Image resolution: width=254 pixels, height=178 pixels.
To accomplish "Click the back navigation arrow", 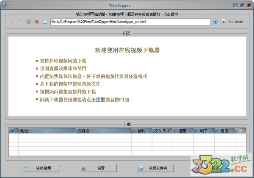I will coord(12,22).
